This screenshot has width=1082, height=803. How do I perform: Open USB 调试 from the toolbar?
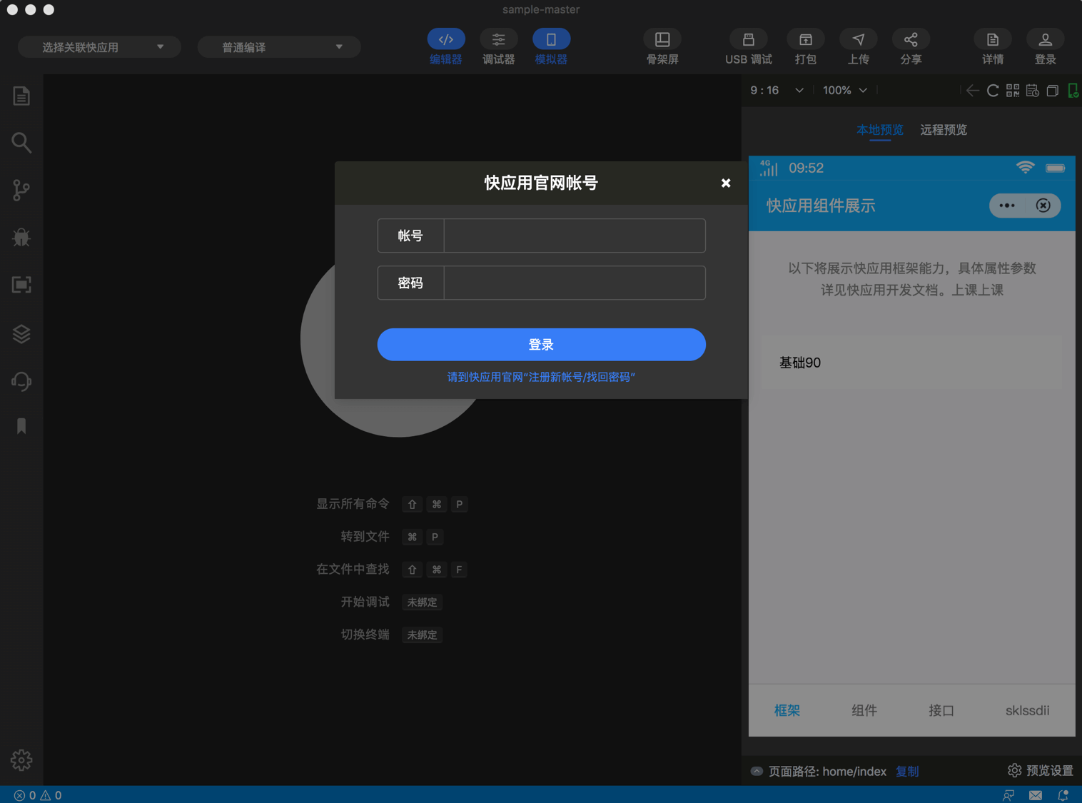[x=748, y=46]
